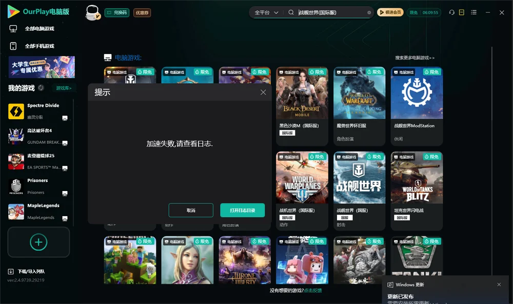The image size is (513, 304).
Task: Select MapleLegends in my games
Action: coord(38,211)
